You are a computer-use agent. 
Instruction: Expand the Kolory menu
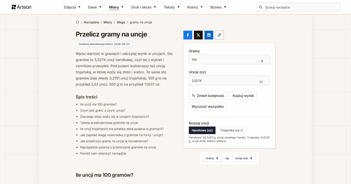[195, 7]
